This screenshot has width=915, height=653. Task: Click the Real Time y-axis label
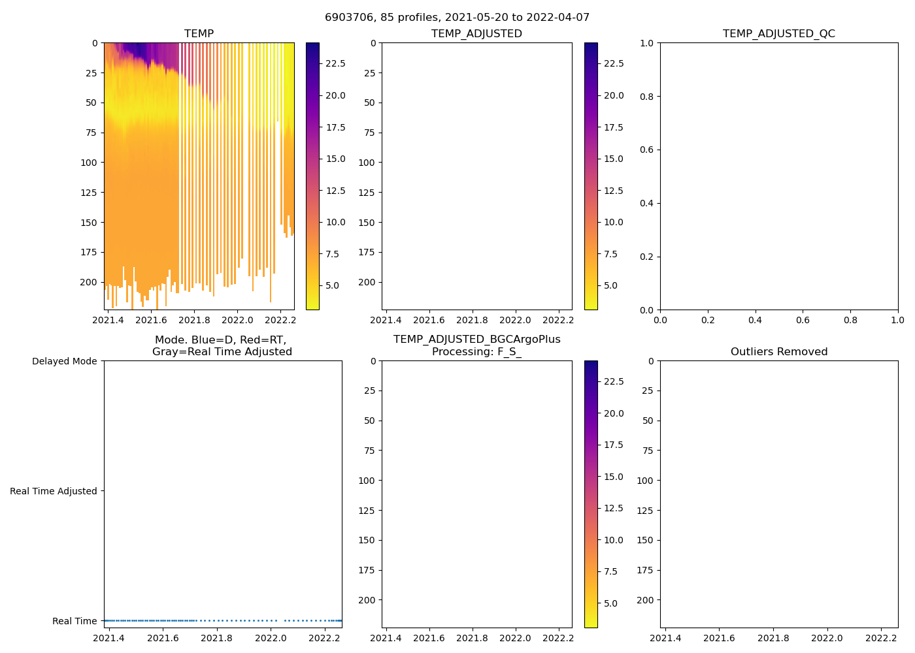(x=74, y=621)
